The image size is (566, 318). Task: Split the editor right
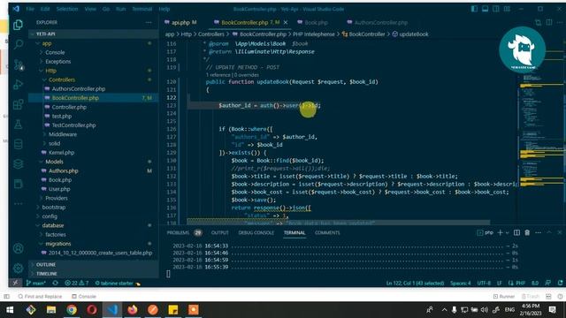(549, 22)
